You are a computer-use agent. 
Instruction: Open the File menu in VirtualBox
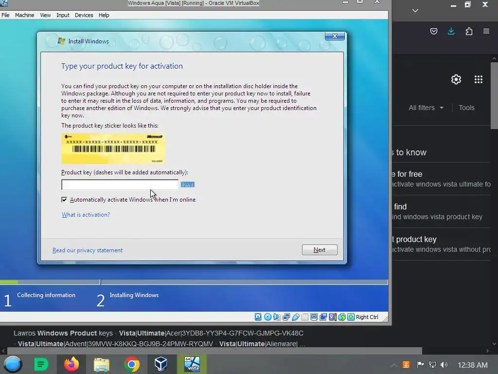5,15
